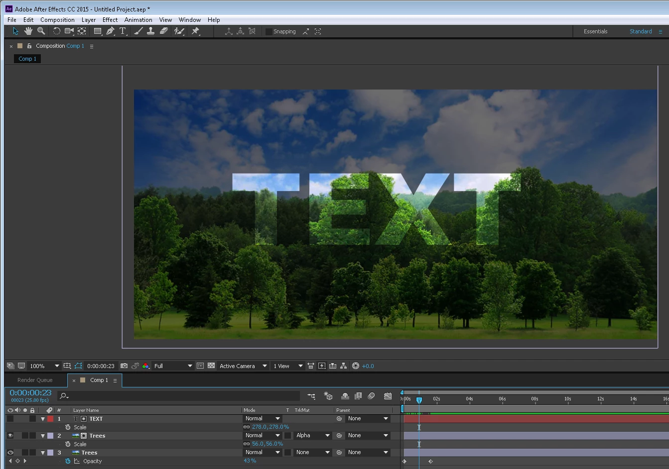Click TEXT layer scale value 278.0,278.0%
Viewport: 669px width, 469px height.
pyautogui.click(x=270, y=427)
